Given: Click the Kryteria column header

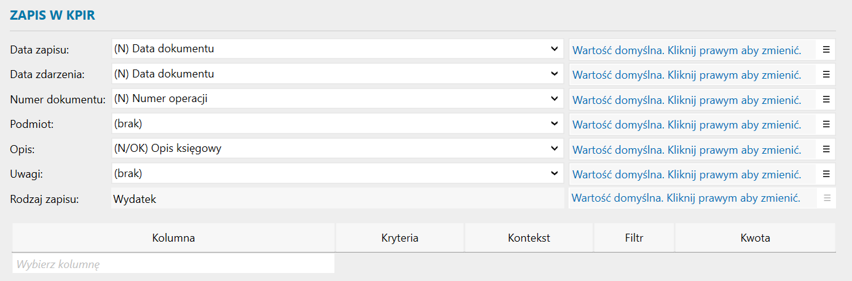Looking at the screenshot, I should tap(400, 238).
